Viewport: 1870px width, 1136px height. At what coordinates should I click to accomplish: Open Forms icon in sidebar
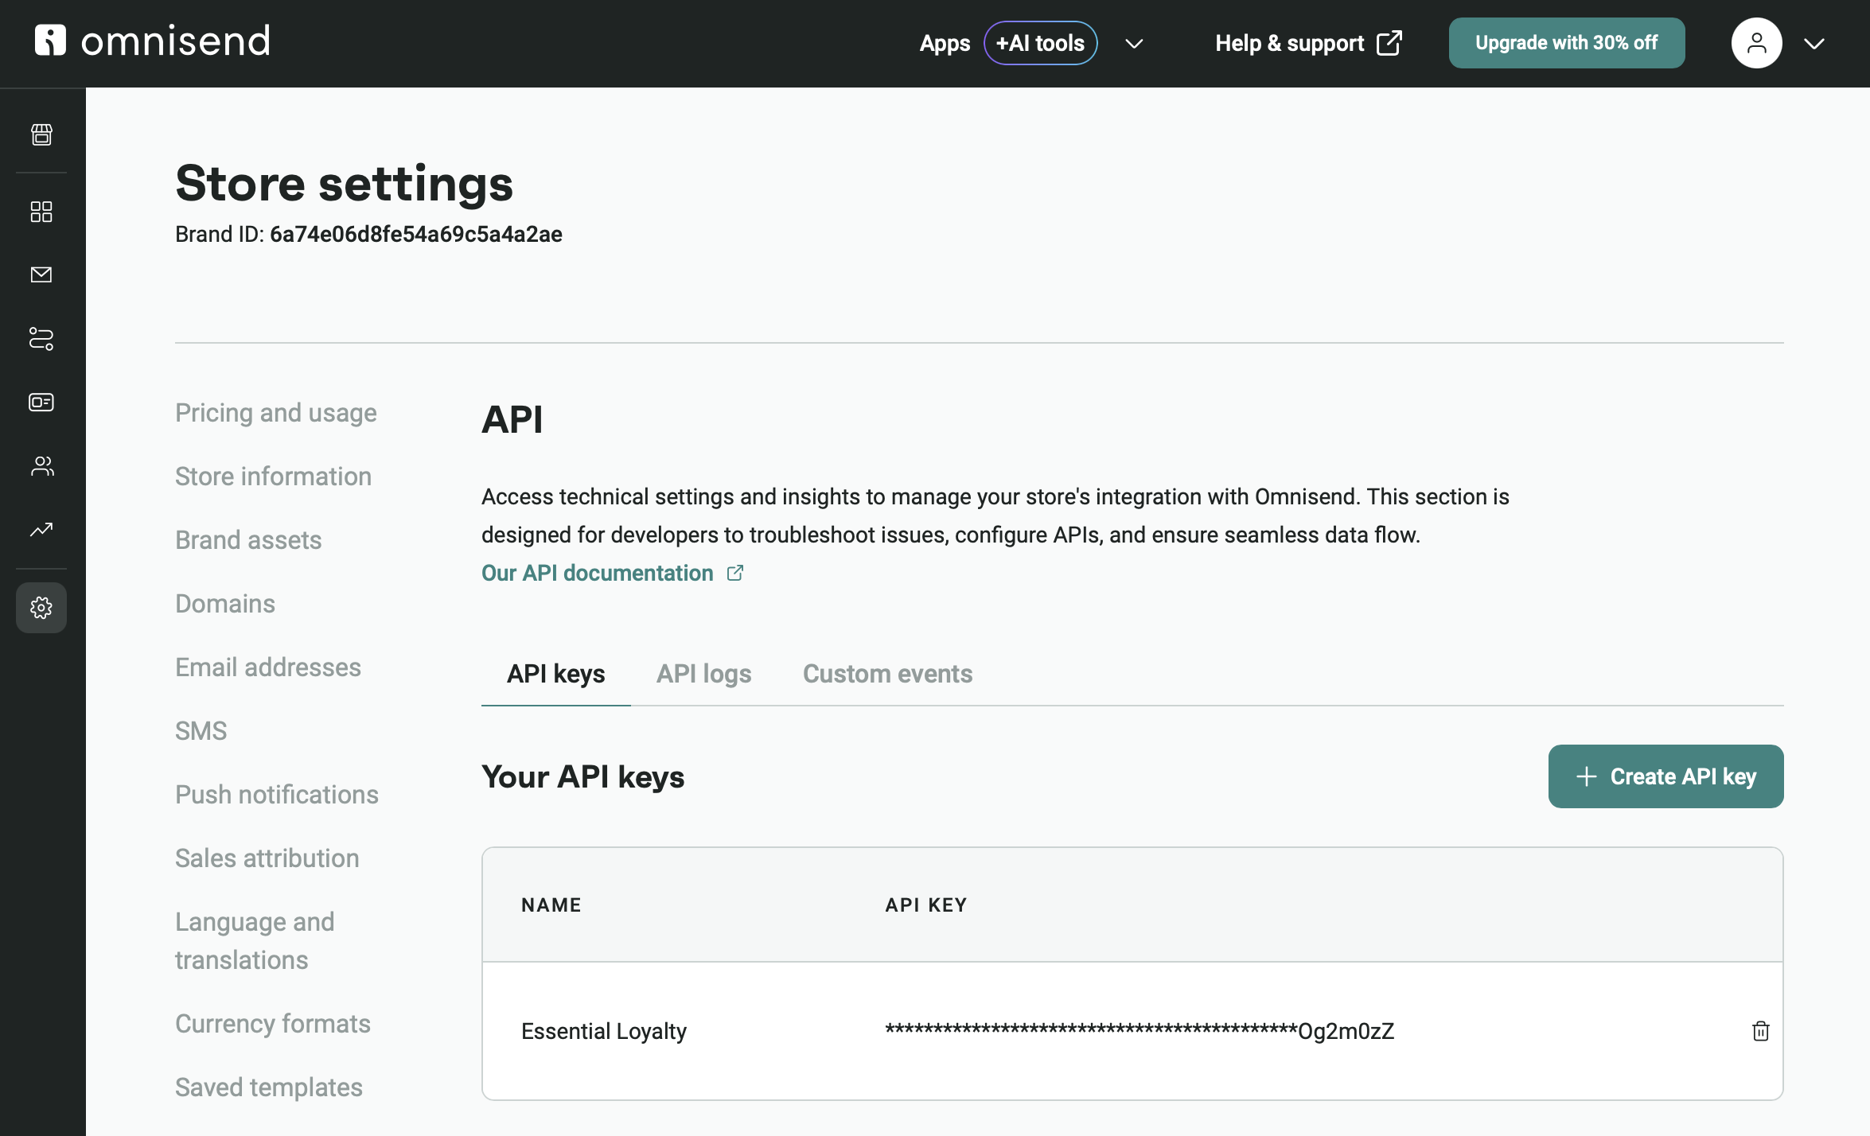41,403
